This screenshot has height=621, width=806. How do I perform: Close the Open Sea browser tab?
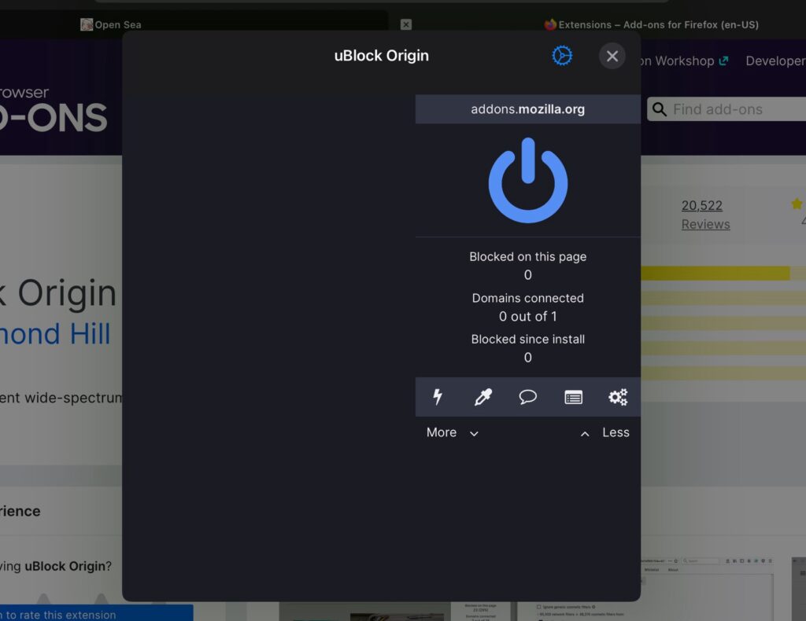pos(406,24)
